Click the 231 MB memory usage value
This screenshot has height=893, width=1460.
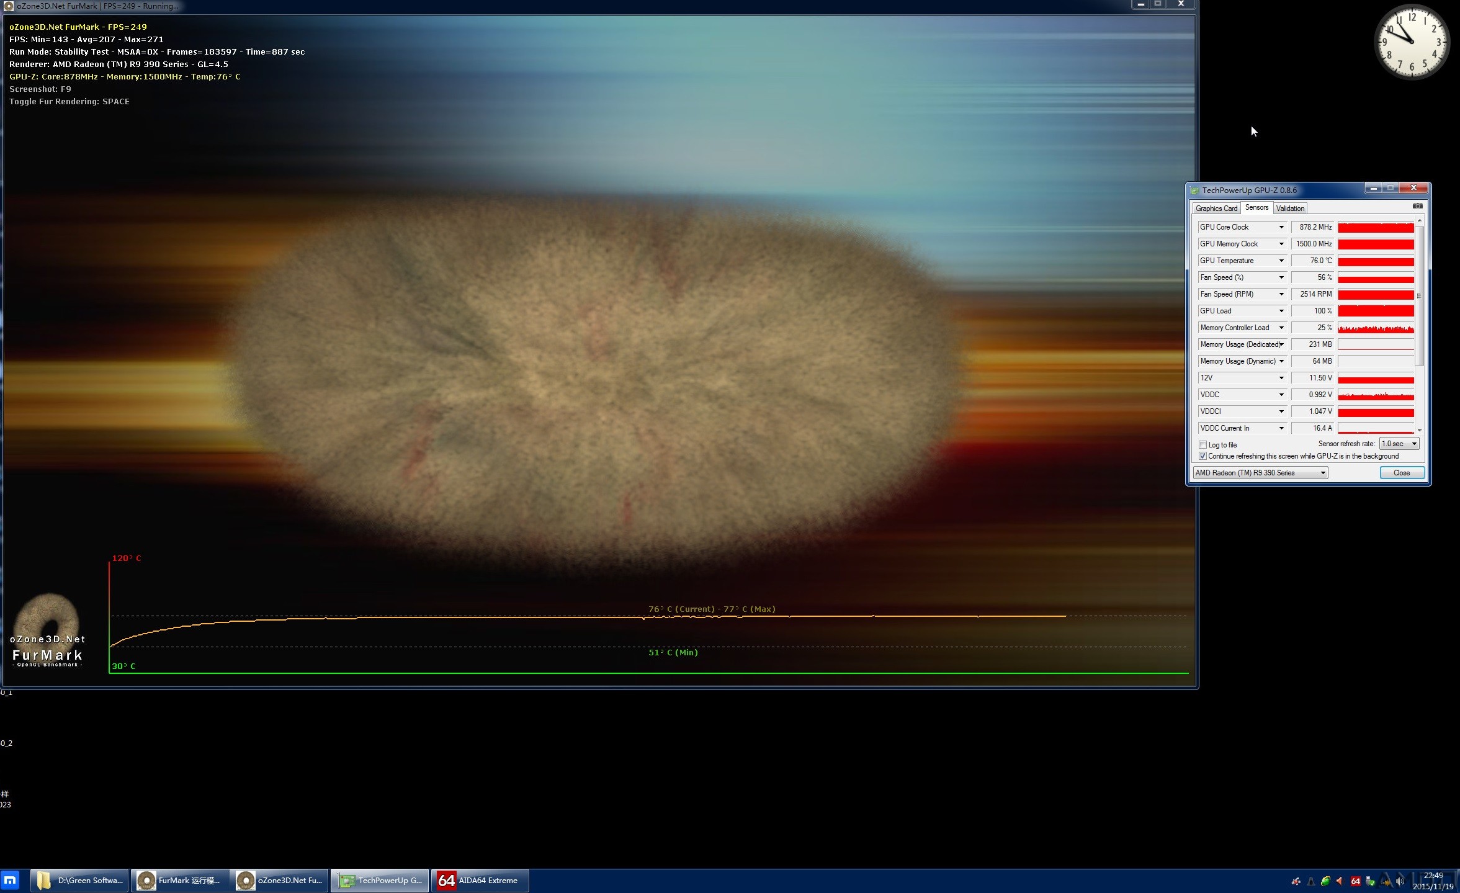(1312, 344)
